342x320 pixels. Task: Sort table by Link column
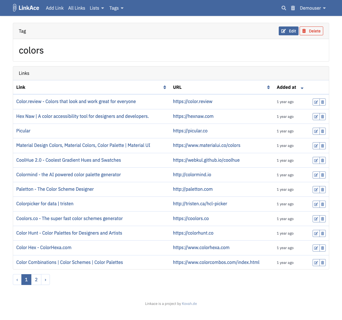tap(164, 87)
